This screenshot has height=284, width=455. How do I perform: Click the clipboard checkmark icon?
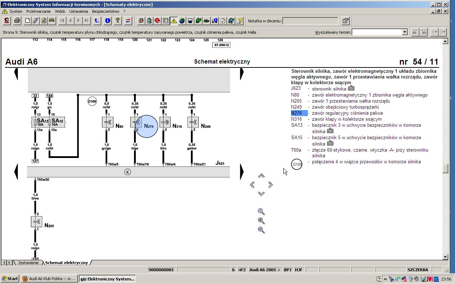pyautogui.click(x=223, y=21)
